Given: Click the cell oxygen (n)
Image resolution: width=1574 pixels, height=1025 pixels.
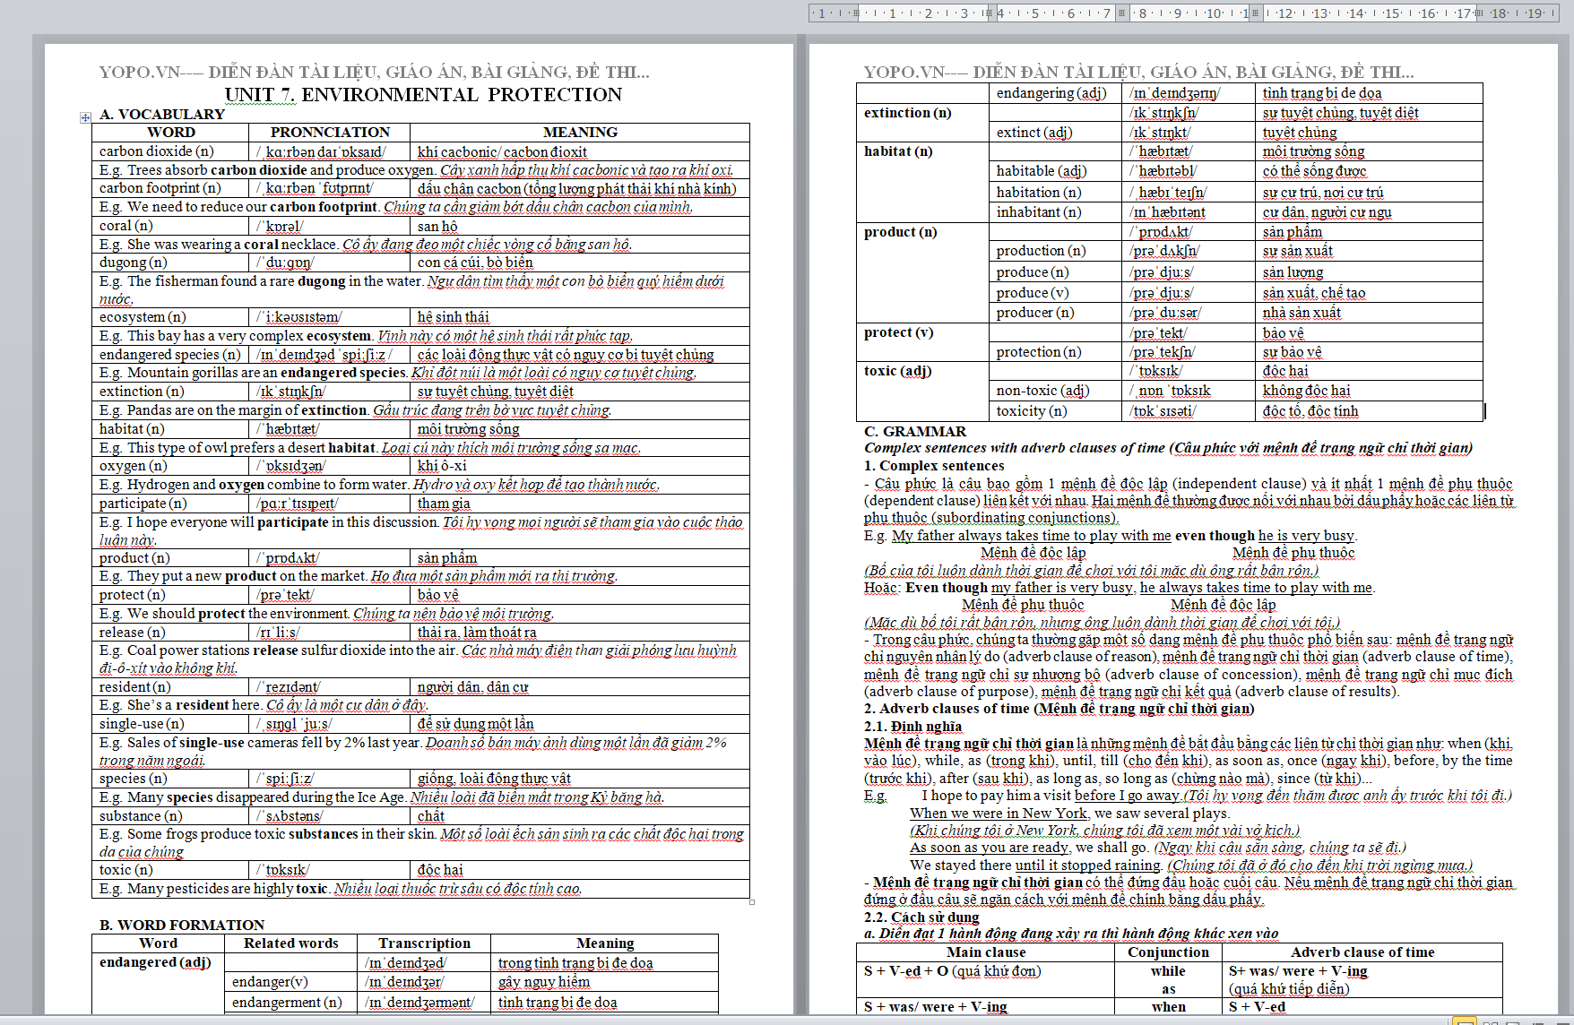Looking at the screenshot, I should (170, 466).
